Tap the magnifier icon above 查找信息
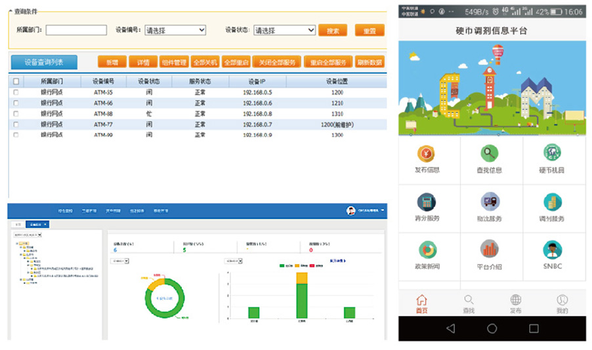 pyautogui.click(x=489, y=154)
